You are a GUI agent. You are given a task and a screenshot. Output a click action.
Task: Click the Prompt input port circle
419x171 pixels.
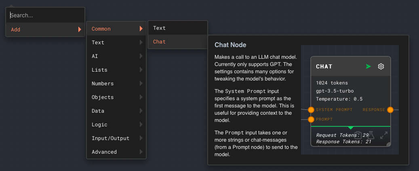(x=311, y=119)
